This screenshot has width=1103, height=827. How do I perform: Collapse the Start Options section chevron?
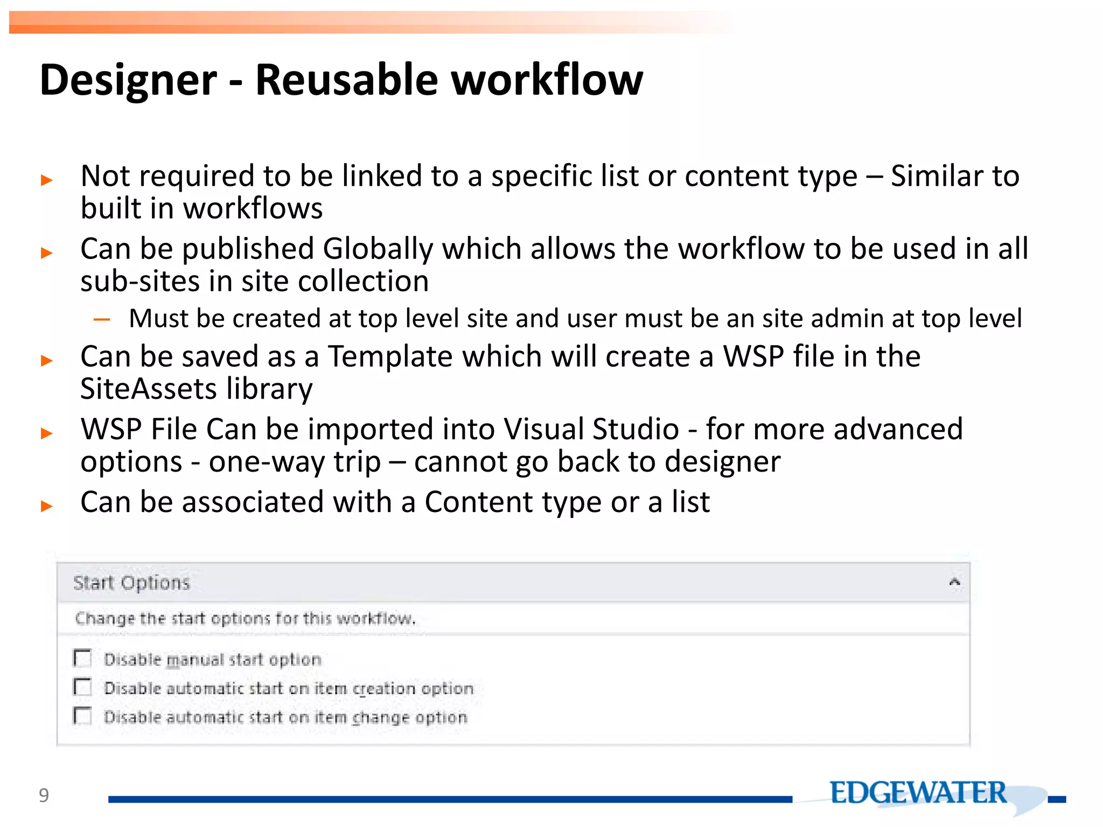tap(954, 582)
